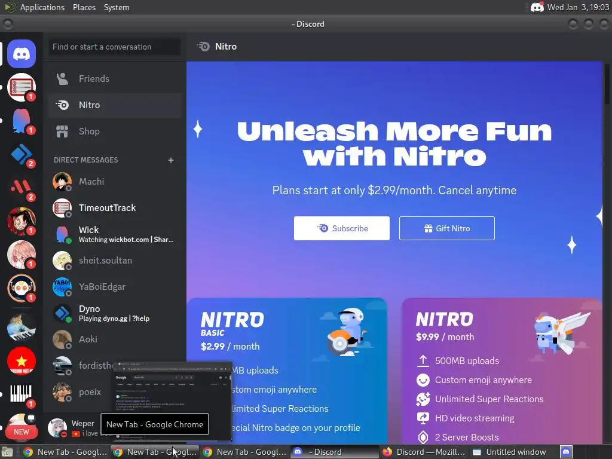Click the Gift Nitro button
The width and height of the screenshot is (612, 459).
(447, 228)
